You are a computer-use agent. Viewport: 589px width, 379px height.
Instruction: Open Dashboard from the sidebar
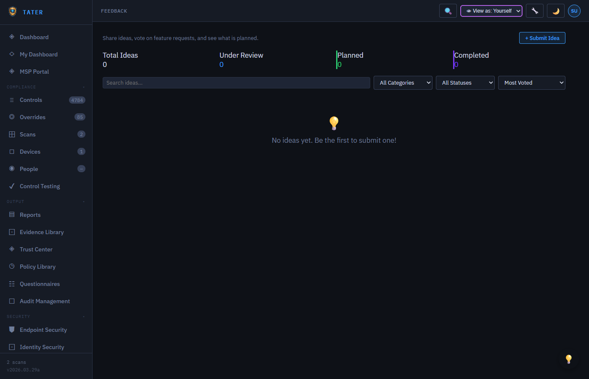[46, 37]
